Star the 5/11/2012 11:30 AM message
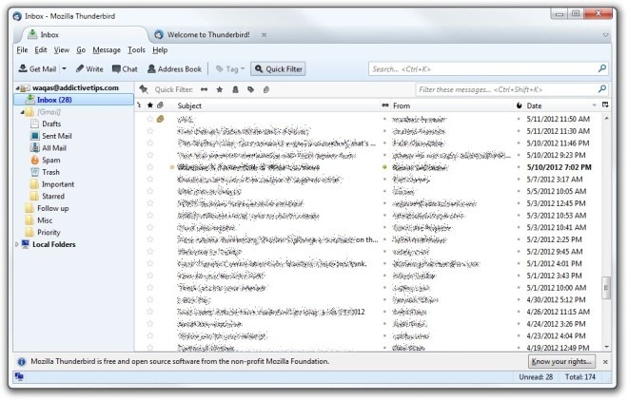Image resolution: width=628 pixels, height=400 pixels. click(150, 131)
